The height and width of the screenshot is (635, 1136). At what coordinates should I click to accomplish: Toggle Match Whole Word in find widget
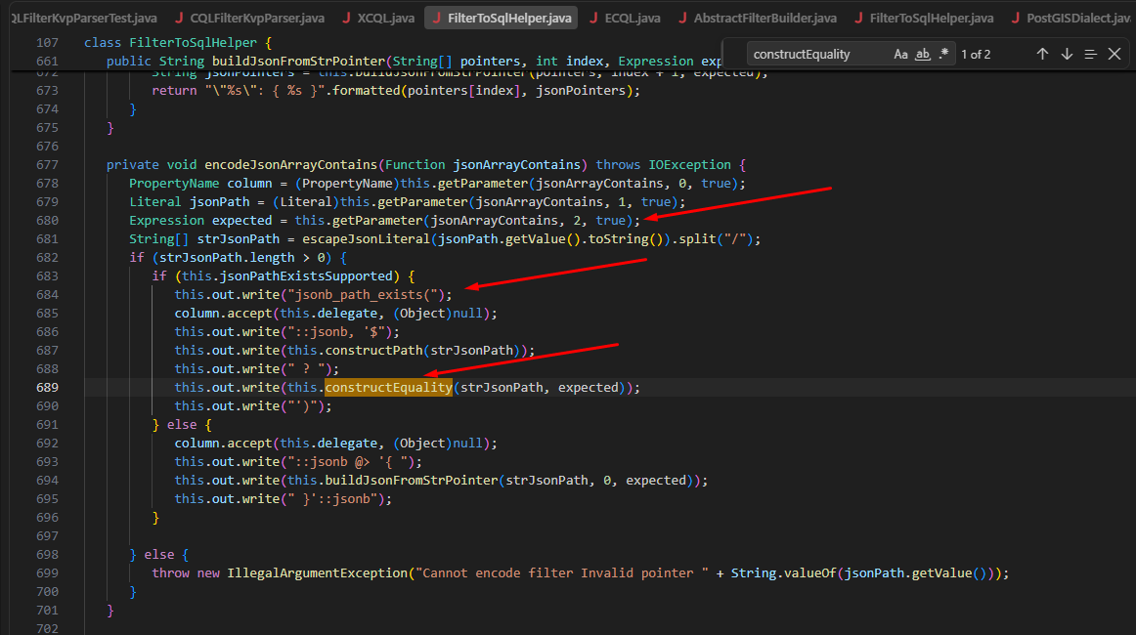point(922,55)
